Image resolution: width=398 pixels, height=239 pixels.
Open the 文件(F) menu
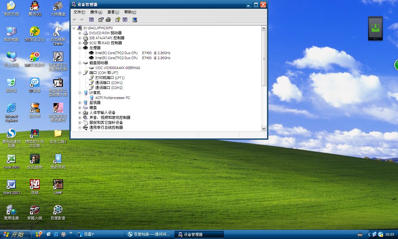click(79, 12)
